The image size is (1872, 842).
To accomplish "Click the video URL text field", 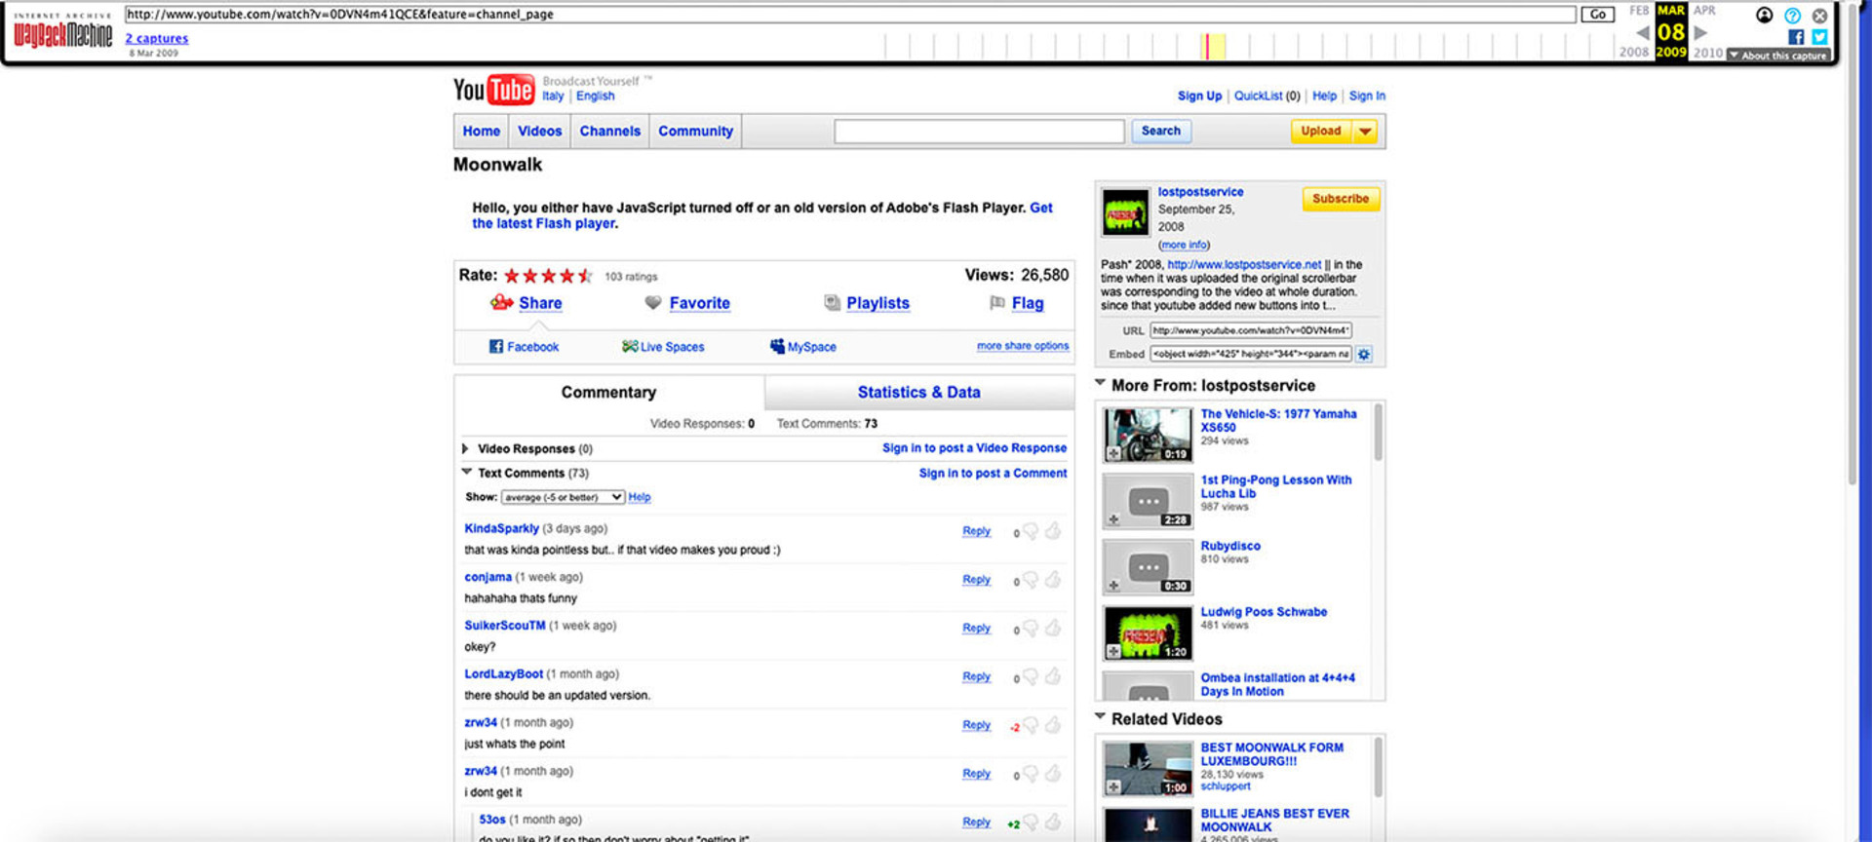I will point(1251,330).
